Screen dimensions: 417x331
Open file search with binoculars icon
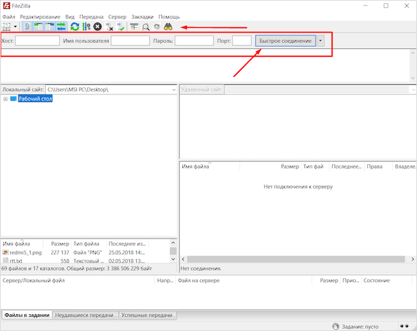coord(167,27)
